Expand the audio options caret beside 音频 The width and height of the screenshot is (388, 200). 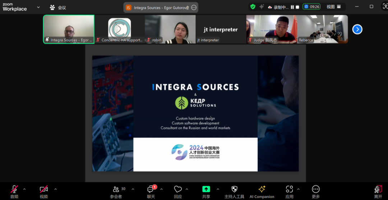pyautogui.click(x=24, y=189)
